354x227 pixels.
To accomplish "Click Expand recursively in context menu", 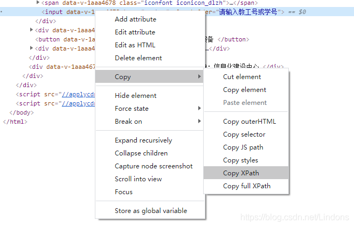I will 143,140.
